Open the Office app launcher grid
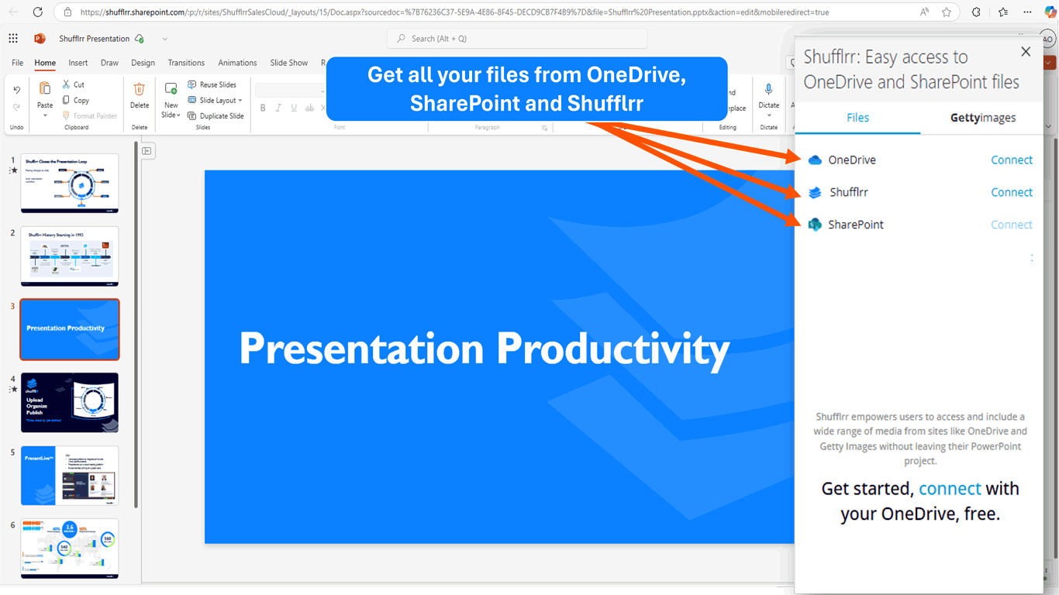This screenshot has width=1059, height=595. (x=13, y=39)
